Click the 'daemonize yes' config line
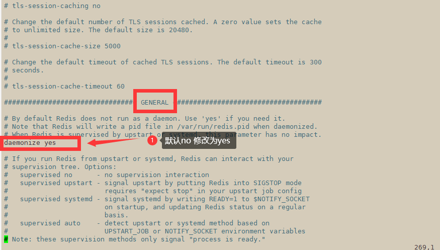 pos(30,143)
